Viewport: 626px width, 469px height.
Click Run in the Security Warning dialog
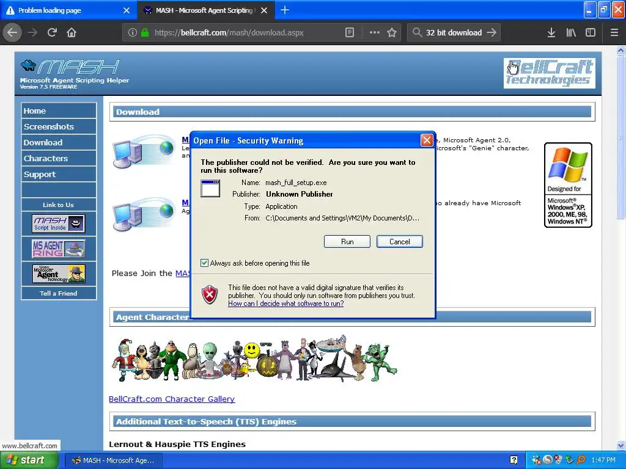pyautogui.click(x=347, y=242)
